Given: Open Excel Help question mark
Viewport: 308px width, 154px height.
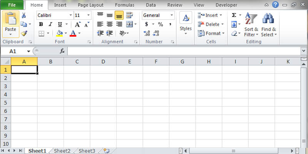Looking at the screenshot, I should point(275,5).
